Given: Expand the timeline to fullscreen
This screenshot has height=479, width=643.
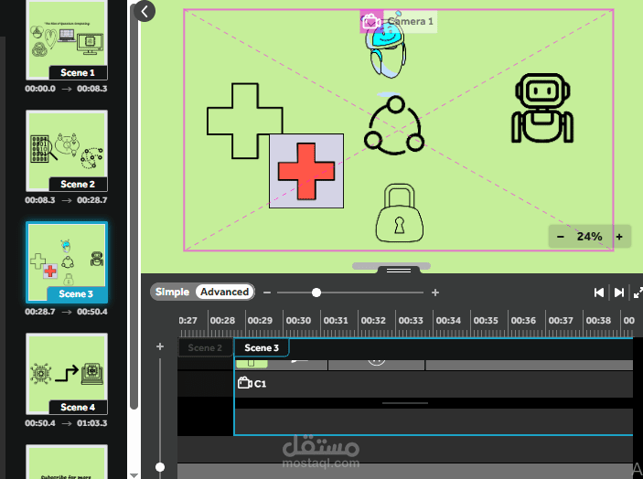Looking at the screenshot, I should click(638, 293).
